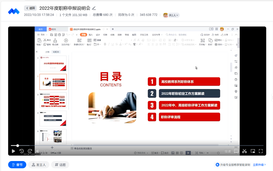Image resolution: width=273 pixels, height=171 pixels.
Task: Toggle Strikethrough formatting in WPS ribbon
Action: (x=117, y=44)
